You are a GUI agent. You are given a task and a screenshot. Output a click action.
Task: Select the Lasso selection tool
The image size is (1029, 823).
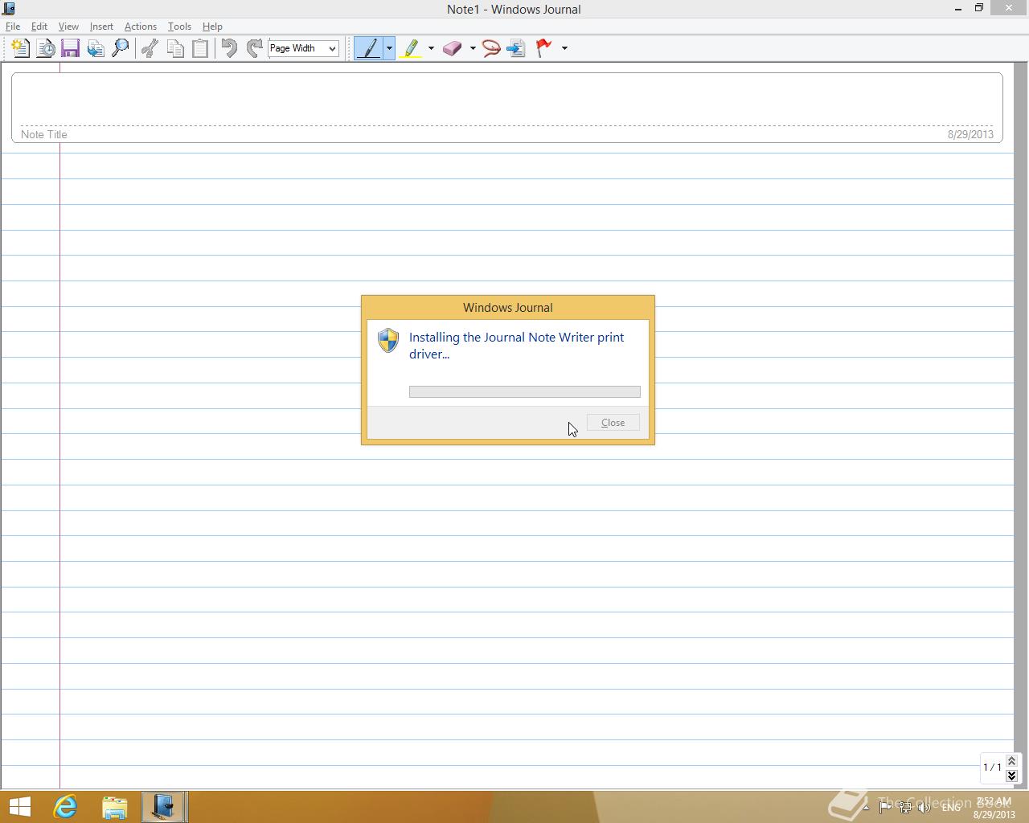click(491, 48)
